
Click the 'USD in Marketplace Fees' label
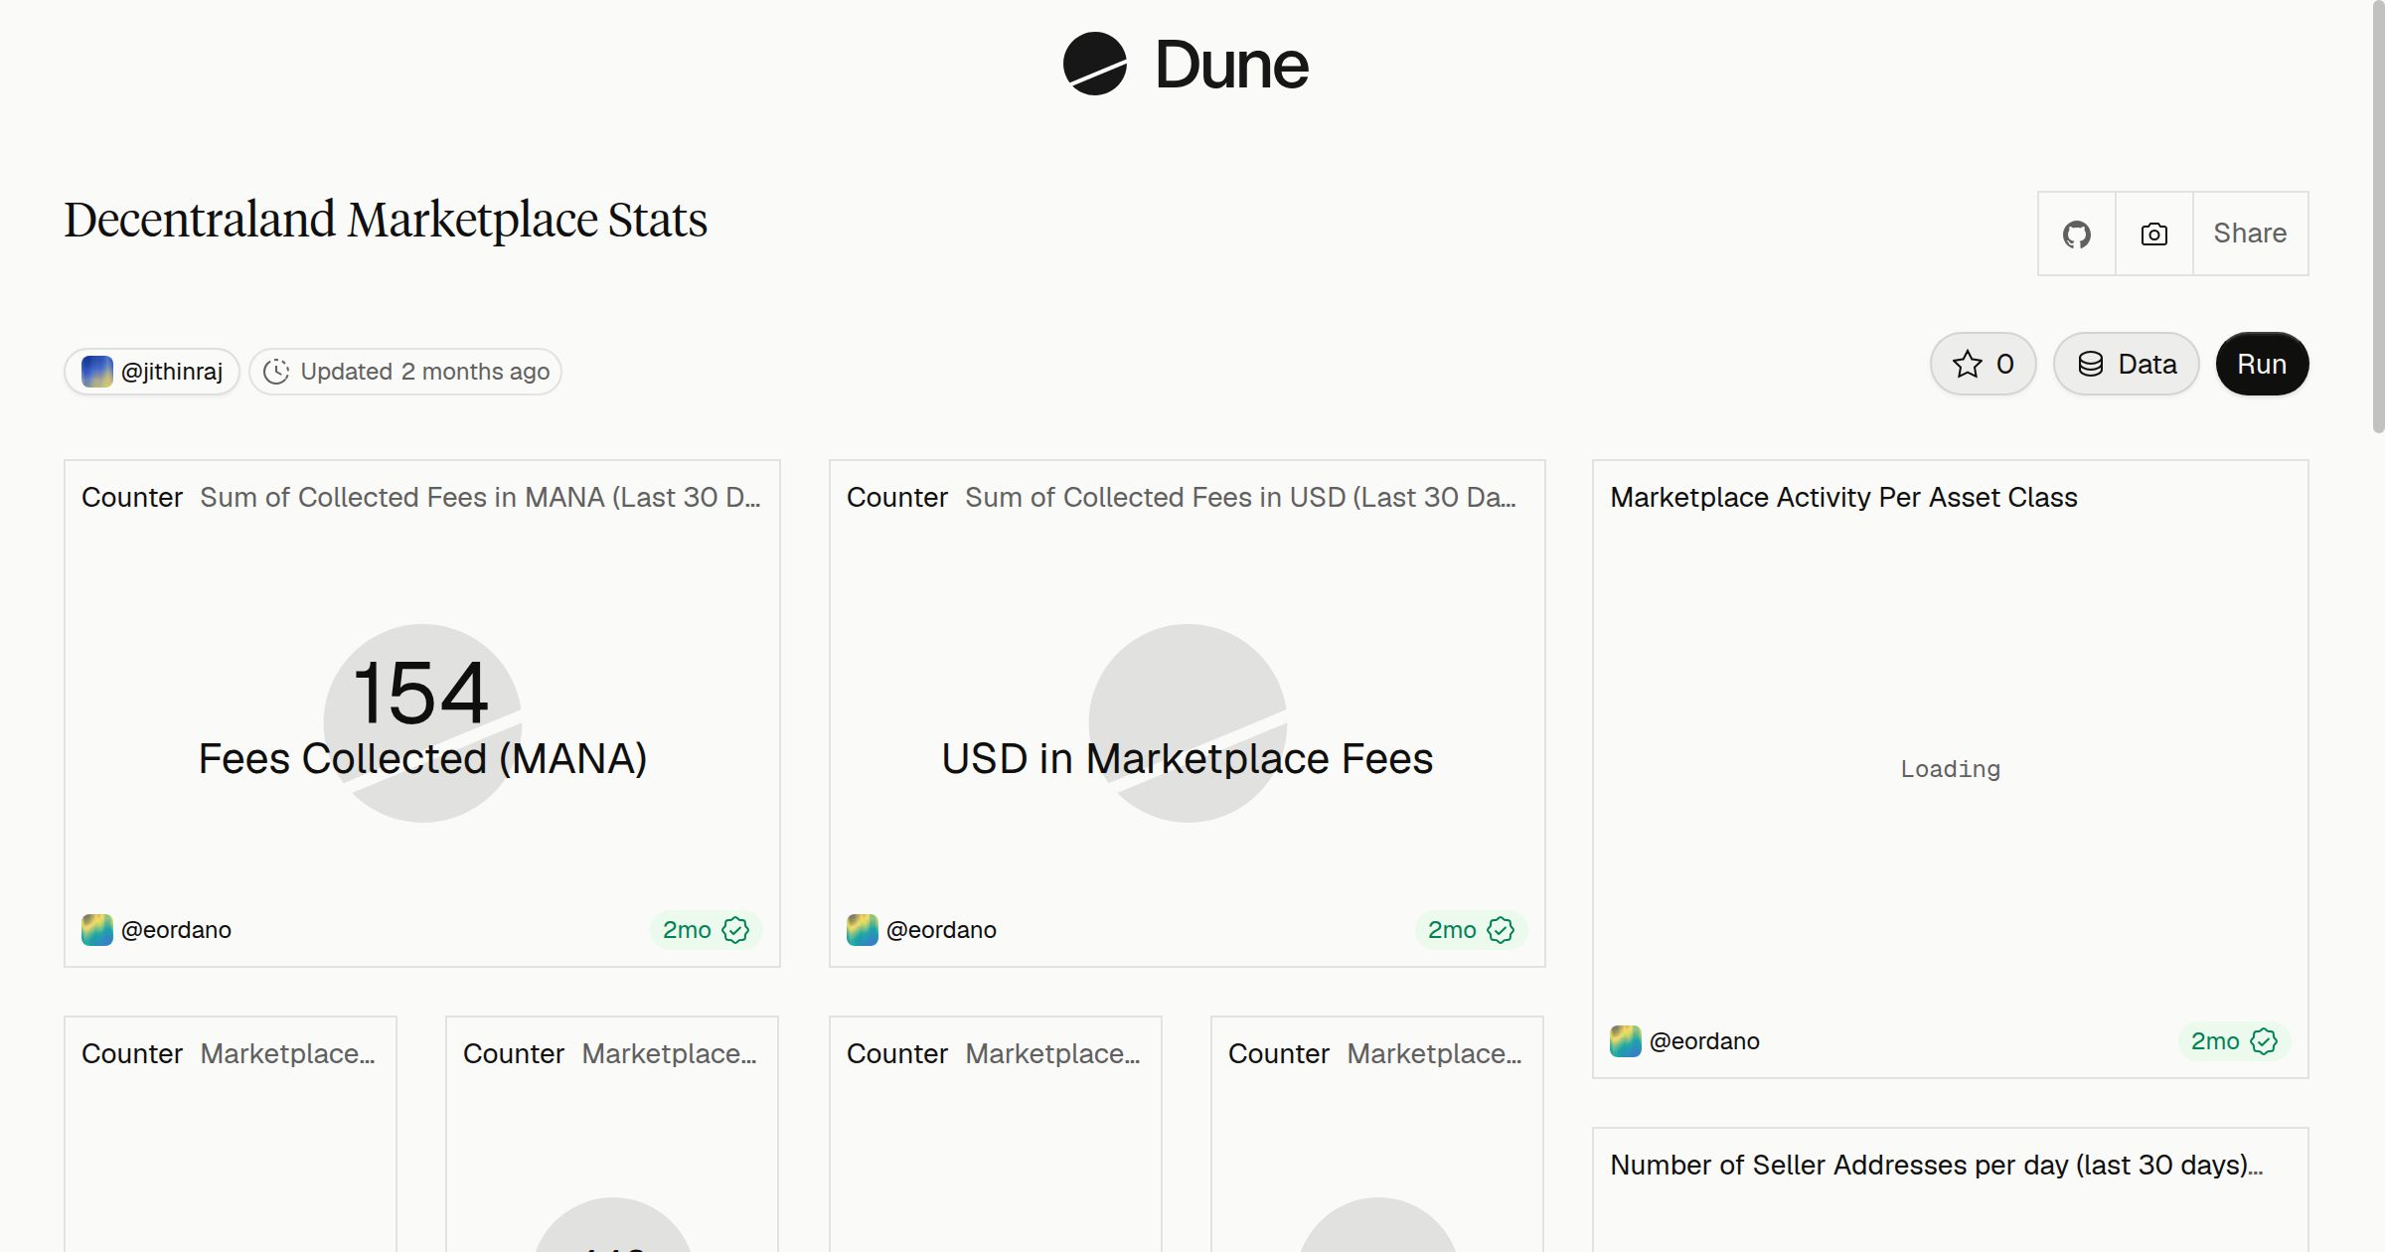pyautogui.click(x=1188, y=759)
